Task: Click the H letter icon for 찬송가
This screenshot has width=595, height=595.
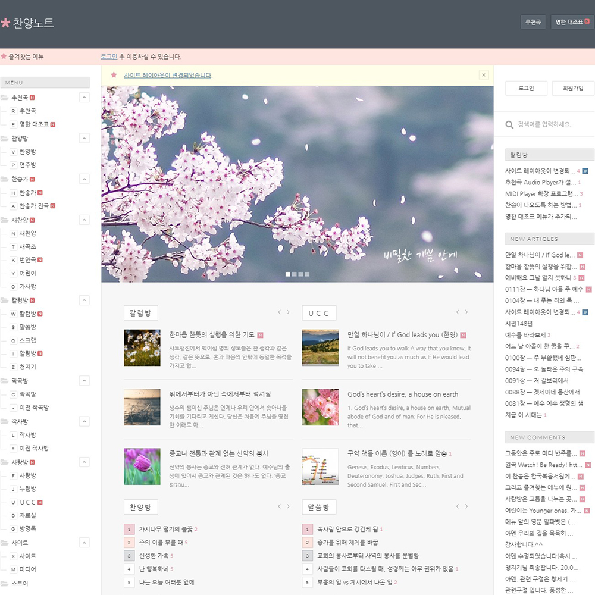Action: coord(13,193)
